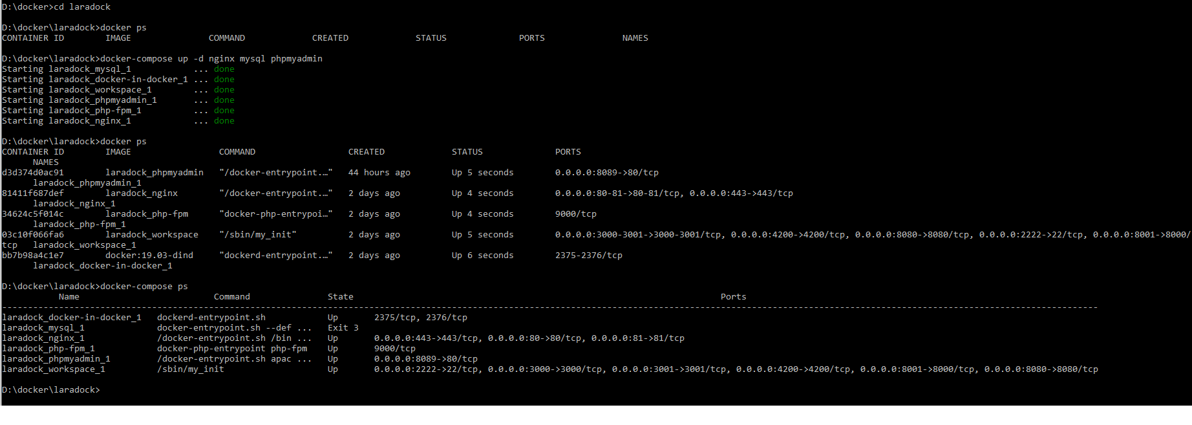Viewport: 1192px width, 425px height.
Task: Select container ID bb7b98a4c1e7
Action: (33, 256)
